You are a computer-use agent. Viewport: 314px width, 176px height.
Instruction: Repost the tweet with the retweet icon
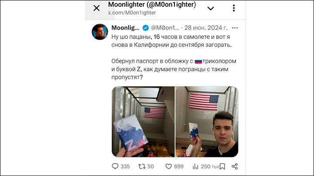click(142, 166)
